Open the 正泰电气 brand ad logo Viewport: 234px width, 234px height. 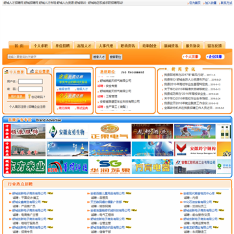coord(110,131)
